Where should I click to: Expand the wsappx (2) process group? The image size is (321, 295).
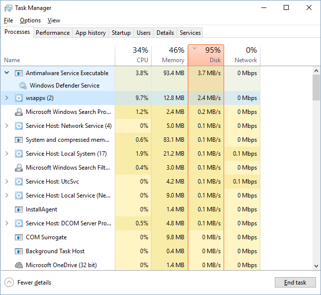pyautogui.click(x=7, y=98)
